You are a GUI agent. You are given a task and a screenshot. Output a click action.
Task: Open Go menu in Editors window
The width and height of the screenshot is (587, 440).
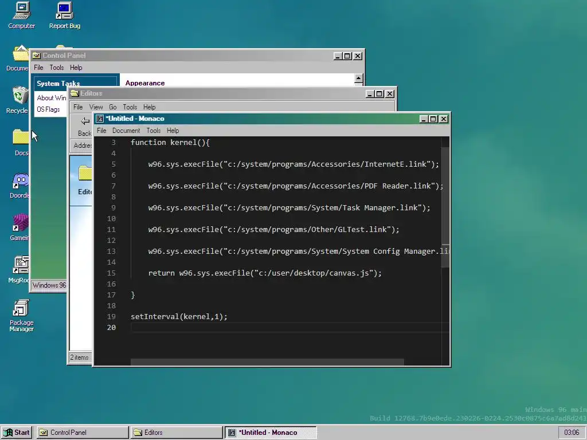113,107
